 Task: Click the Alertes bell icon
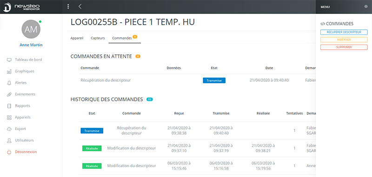[x=9, y=83]
